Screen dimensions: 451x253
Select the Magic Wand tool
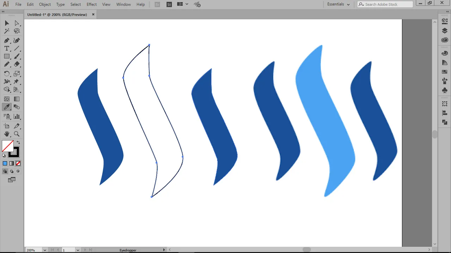click(7, 31)
